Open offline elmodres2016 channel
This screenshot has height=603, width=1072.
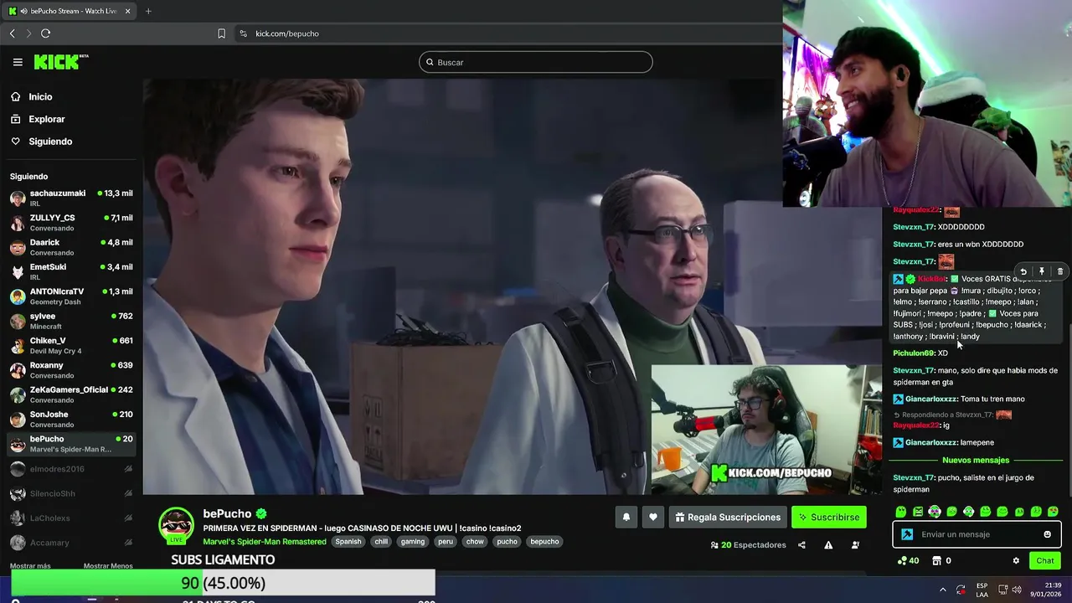(70, 469)
